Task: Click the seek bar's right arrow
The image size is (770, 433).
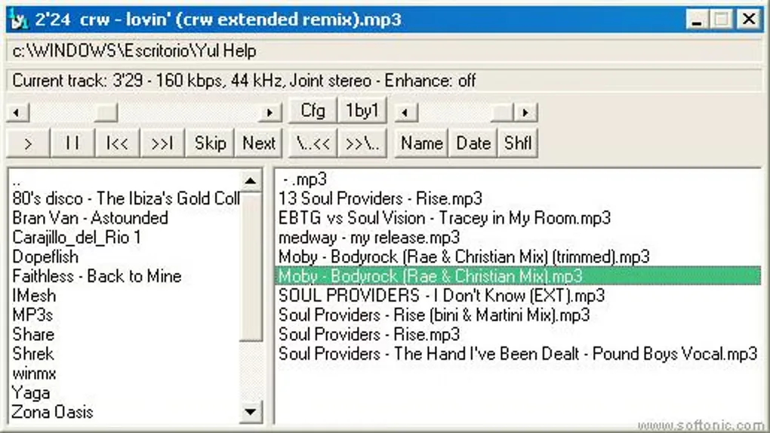Action: [x=269, y=112]
